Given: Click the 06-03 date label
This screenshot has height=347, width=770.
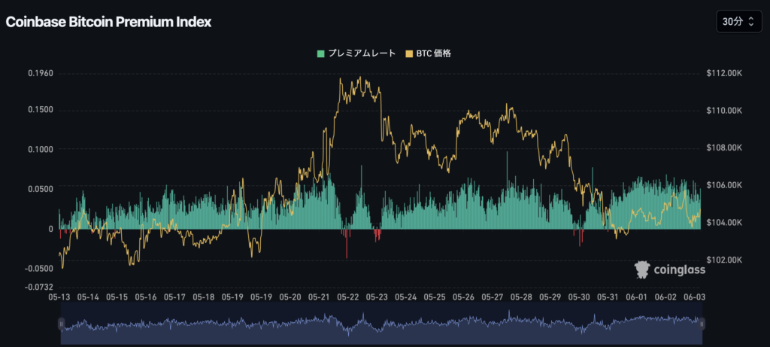Looking at the screenshot, I should [x=695, y=297].
